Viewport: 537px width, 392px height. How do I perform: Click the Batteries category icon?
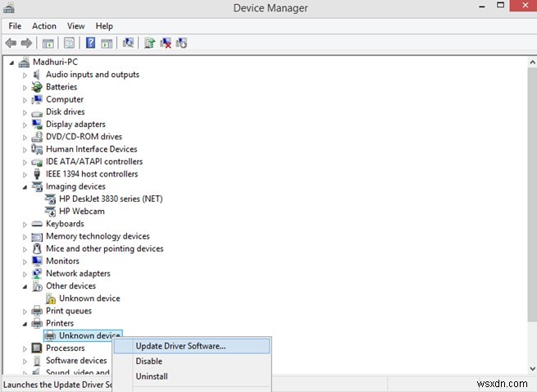(37, 87)
